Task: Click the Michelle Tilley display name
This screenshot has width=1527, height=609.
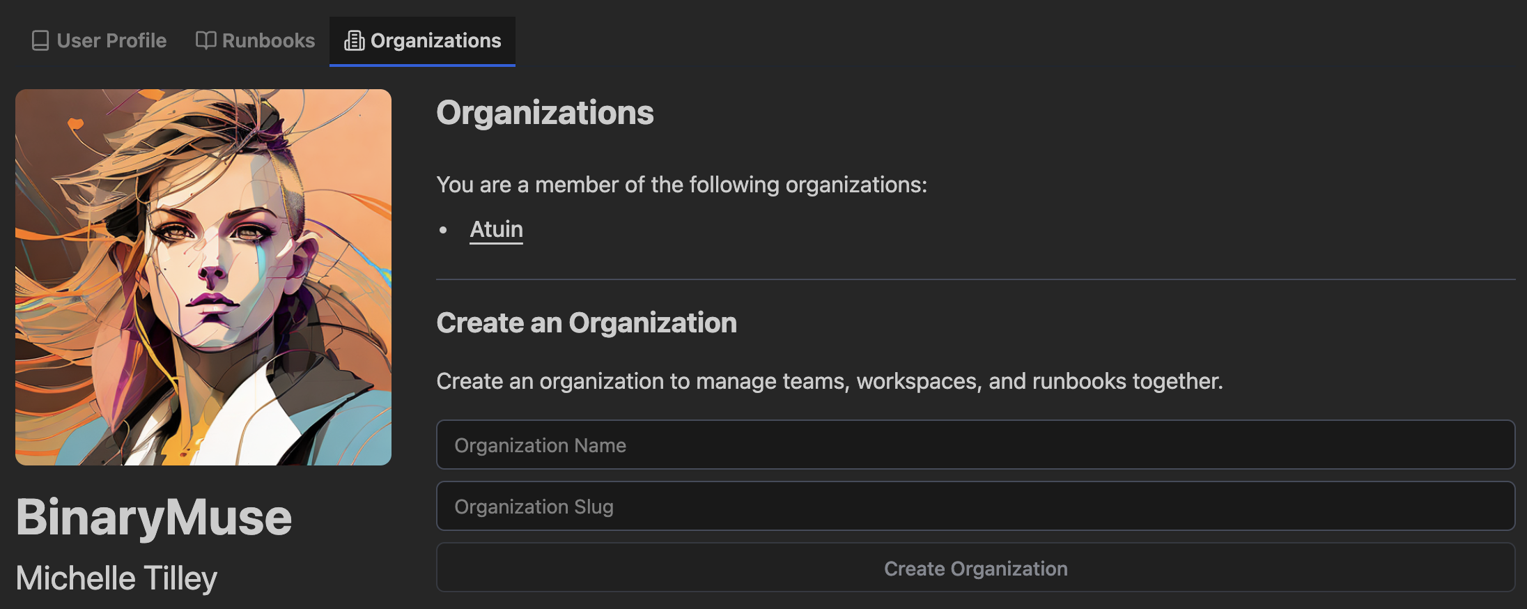Action: (116, 578)
